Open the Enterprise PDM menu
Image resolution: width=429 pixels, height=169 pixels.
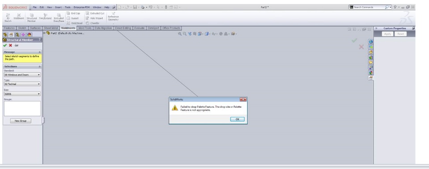click(x=82, y=7)
